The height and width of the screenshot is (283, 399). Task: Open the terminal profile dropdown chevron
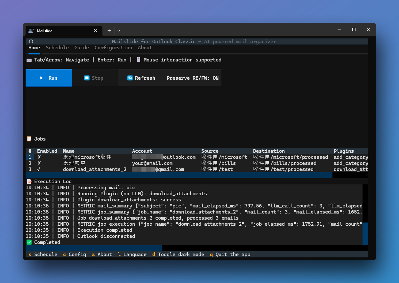119,31
